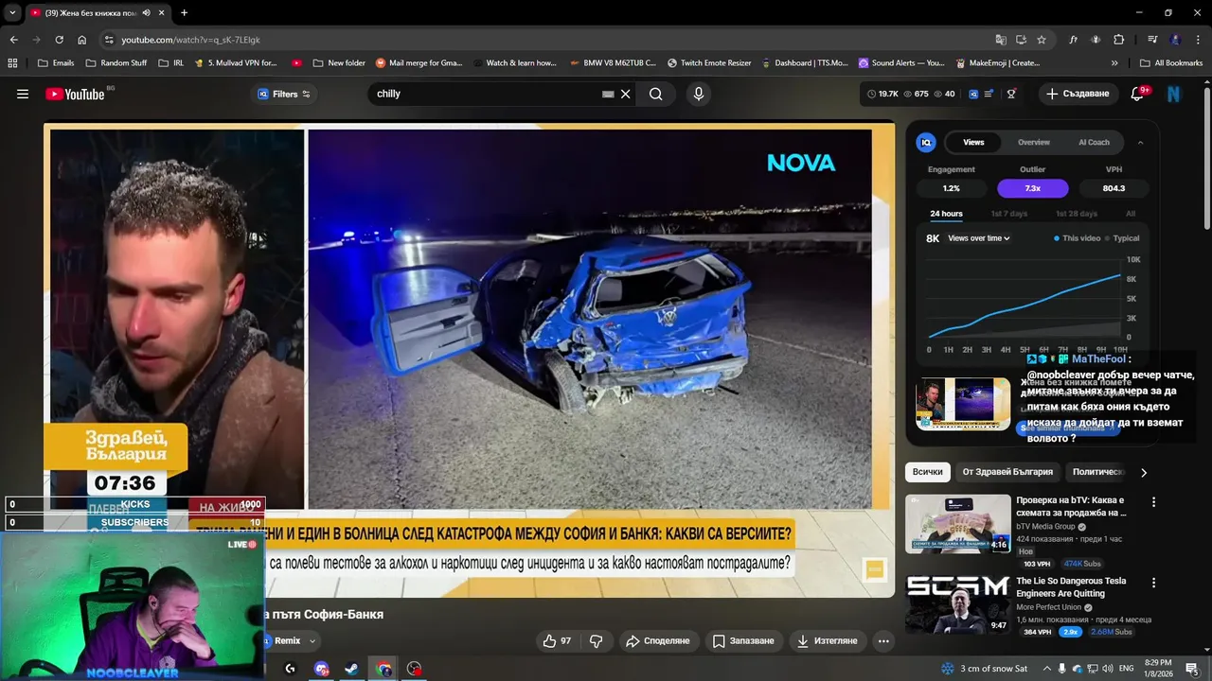Screen dimensions: 1212x681
Task: Click the round vidIQ logo in panel
Action: pos(926,142)
